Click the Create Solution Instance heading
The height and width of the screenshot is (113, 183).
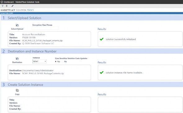[25, 85]
